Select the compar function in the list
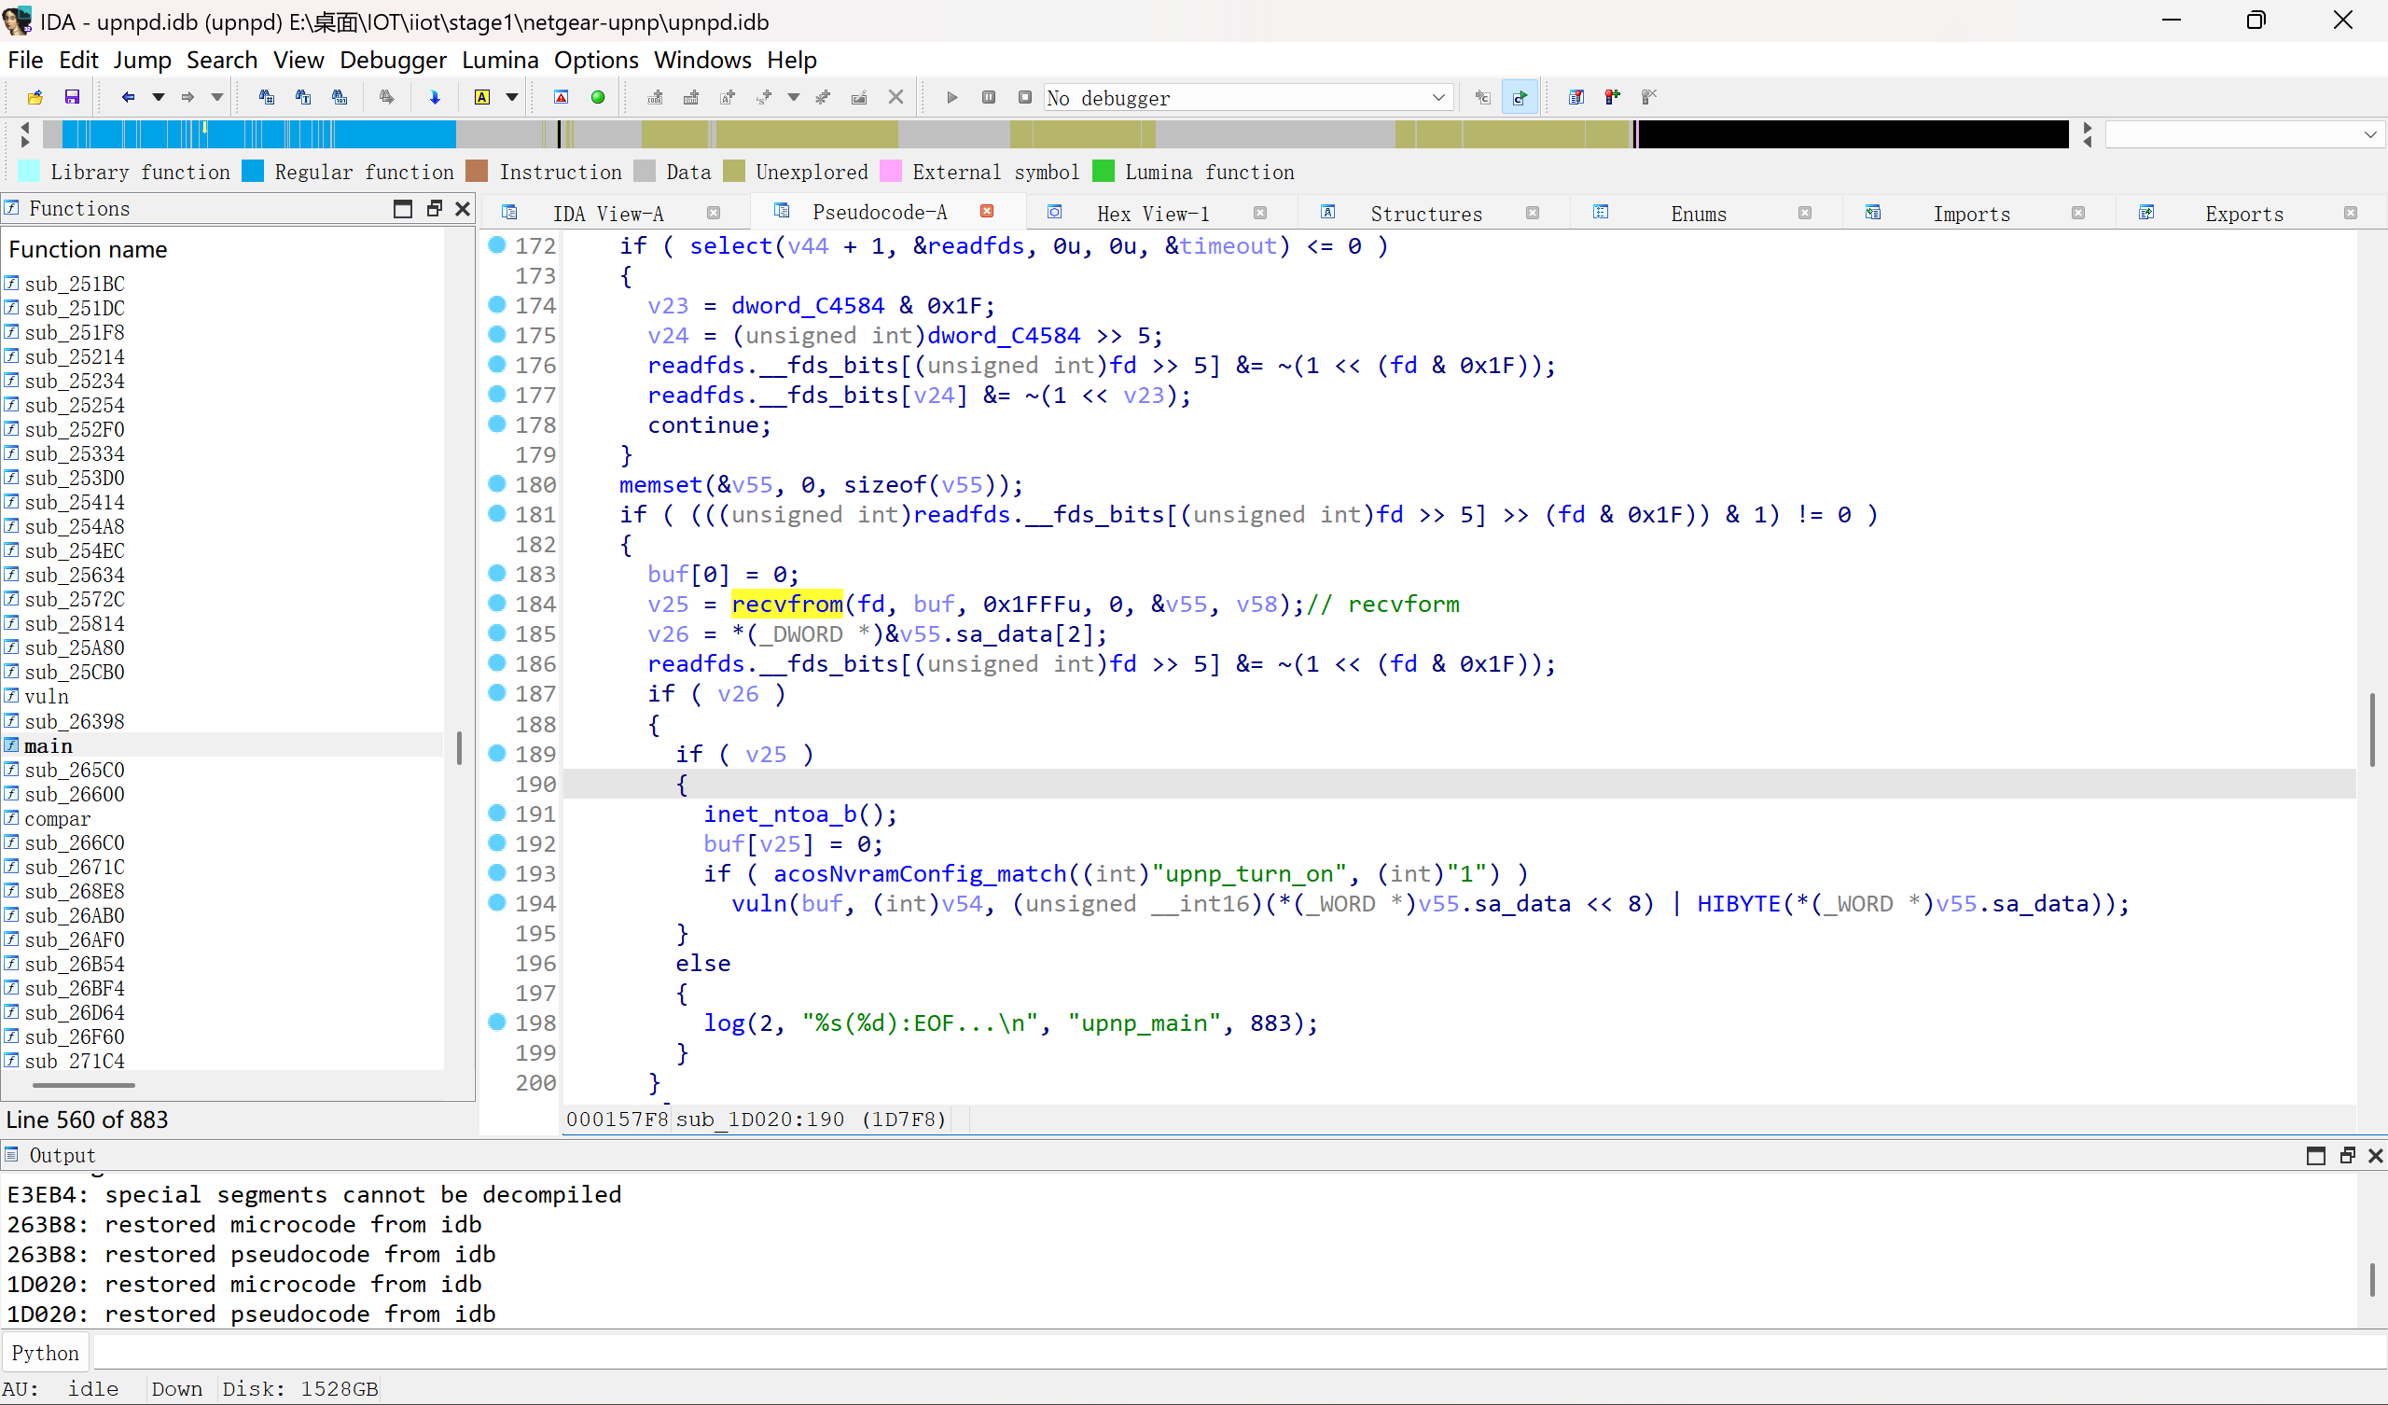The width and height of the screenshot is (2388, 1405). click(x=58, y=818)
